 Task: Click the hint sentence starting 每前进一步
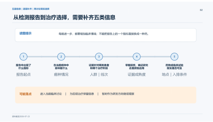[104, 34]
